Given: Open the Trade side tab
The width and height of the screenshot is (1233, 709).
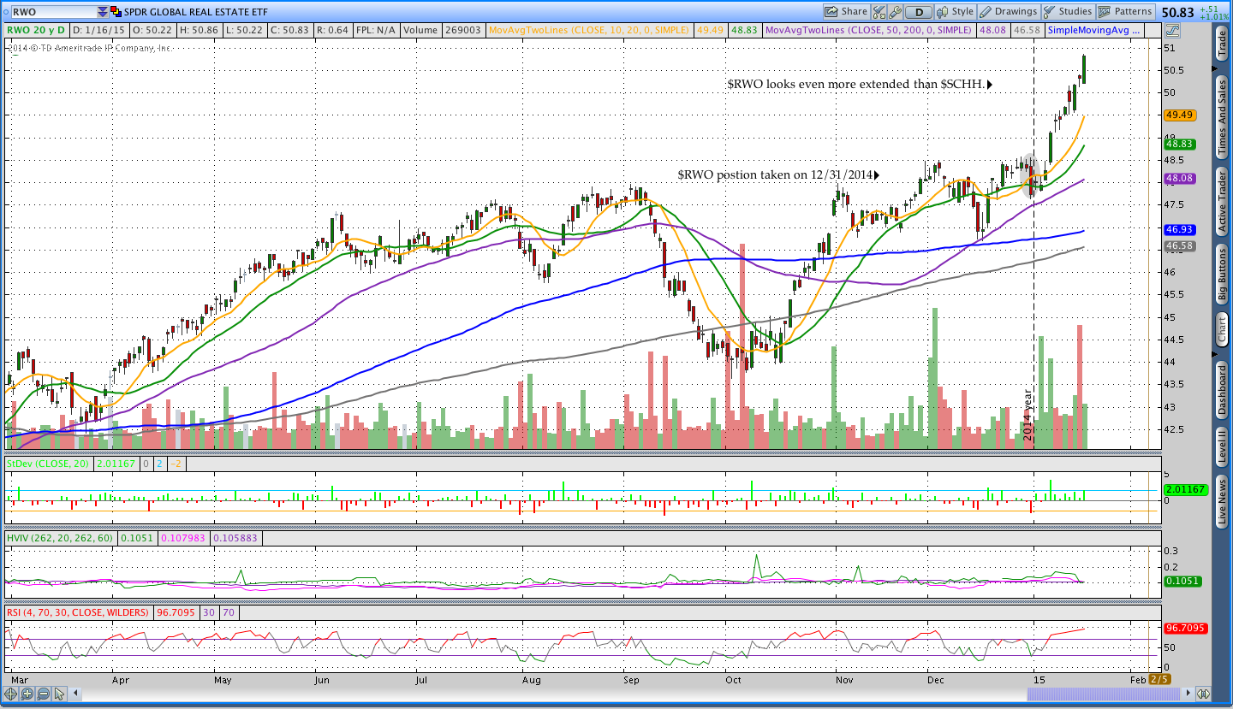Looking at the screenshot, I should 1222,44.
